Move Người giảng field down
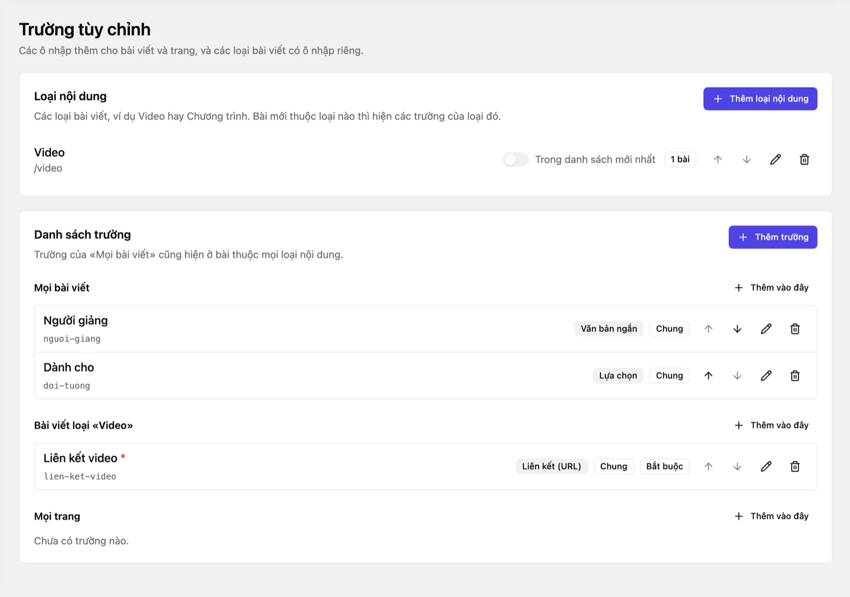Image resolution: width=850 pixels, height=597 pixels. click(737, 329)
